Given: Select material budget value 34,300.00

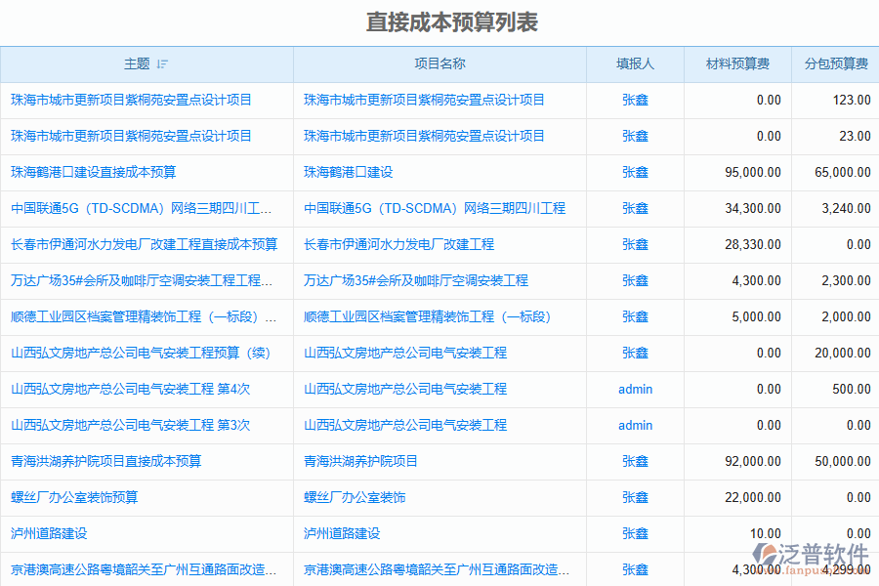Looking at the screenshot, I should (x=753, y=209).
